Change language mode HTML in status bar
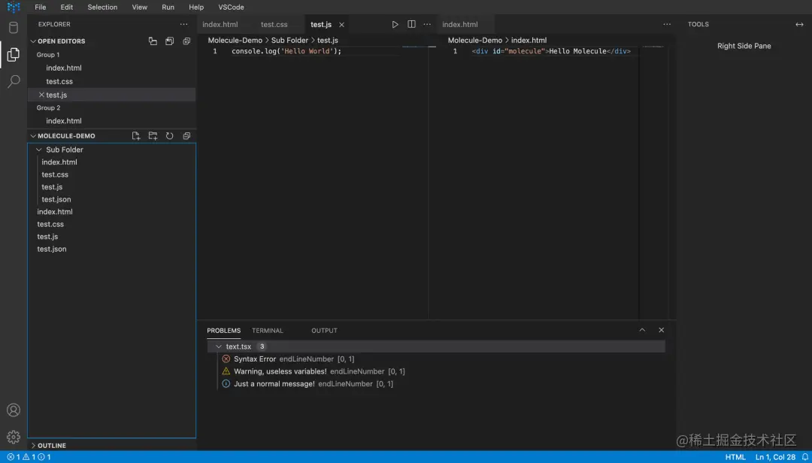Screen dimensions: 812x463 (735, 457)
